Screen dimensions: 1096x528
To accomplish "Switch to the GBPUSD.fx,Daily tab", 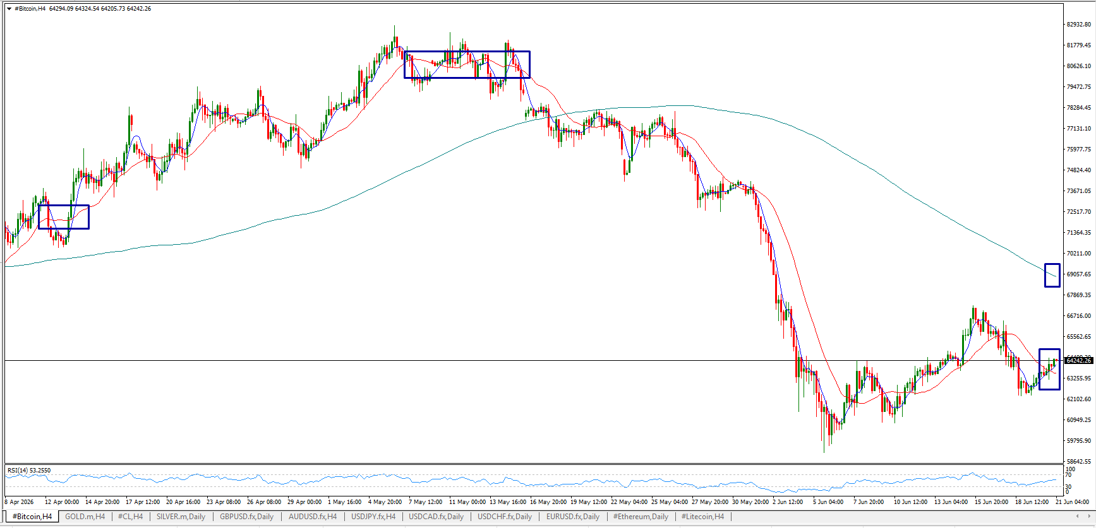I will 246,517.
